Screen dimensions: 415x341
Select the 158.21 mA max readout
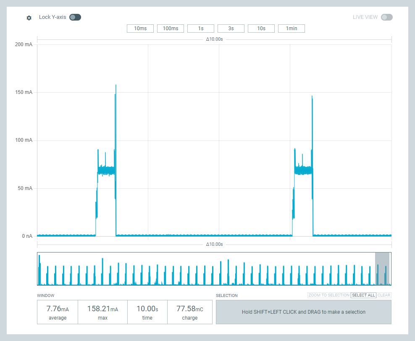tap(102, 312)
